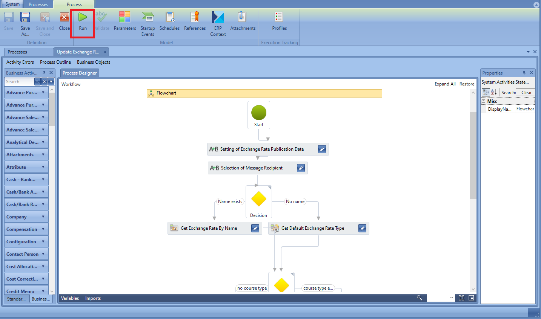Close the process with the red Close icon
The height and width of the screenshot is (319, 541).
(x=64, y=17)
